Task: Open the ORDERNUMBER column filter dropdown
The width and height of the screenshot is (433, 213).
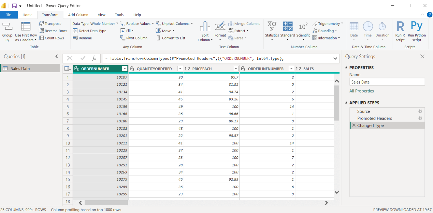Action: click(124, 69)
